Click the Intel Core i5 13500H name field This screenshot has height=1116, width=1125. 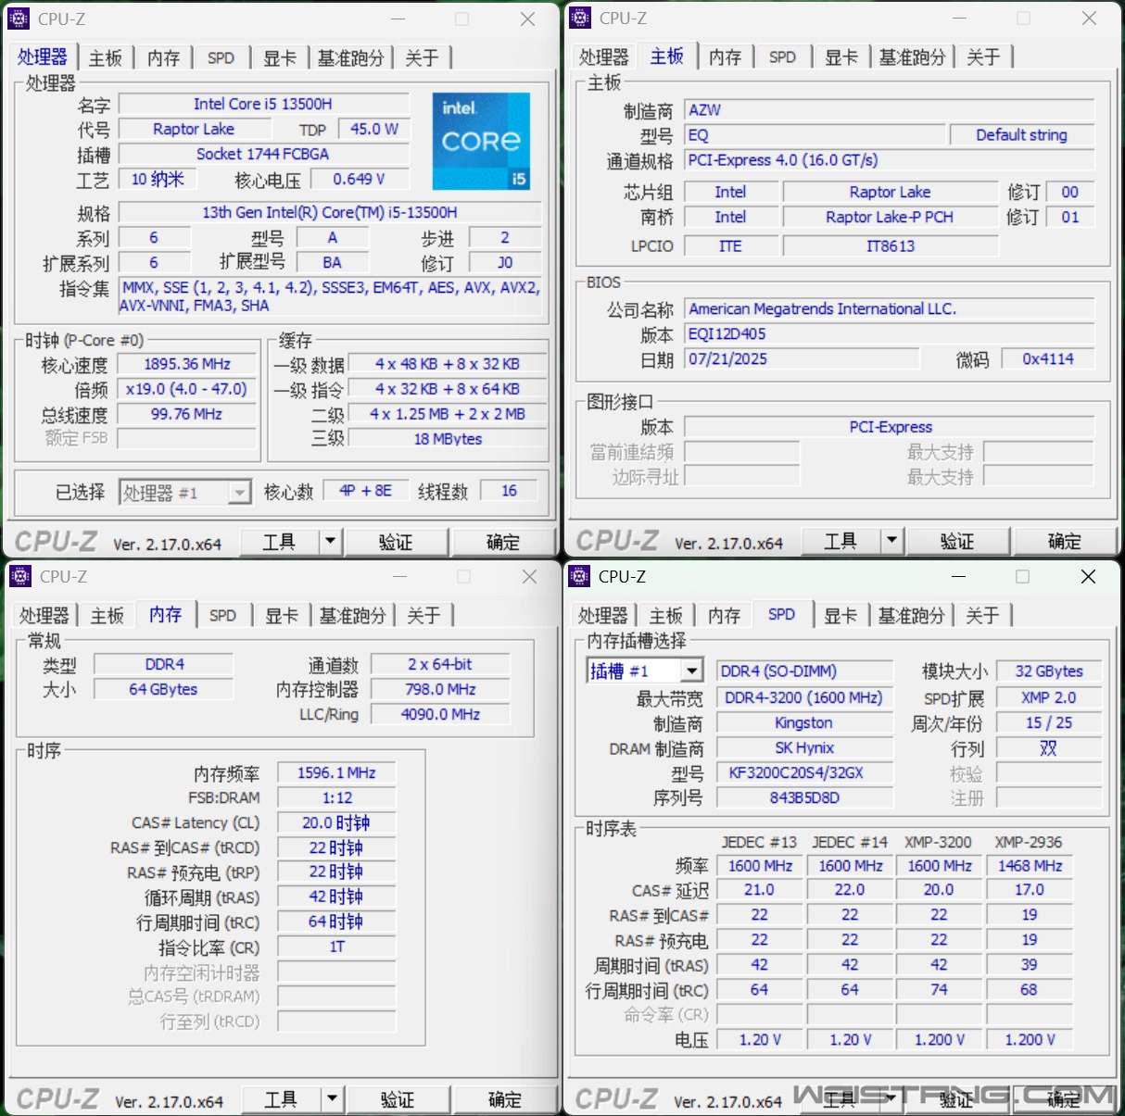[x=263, y=104]
